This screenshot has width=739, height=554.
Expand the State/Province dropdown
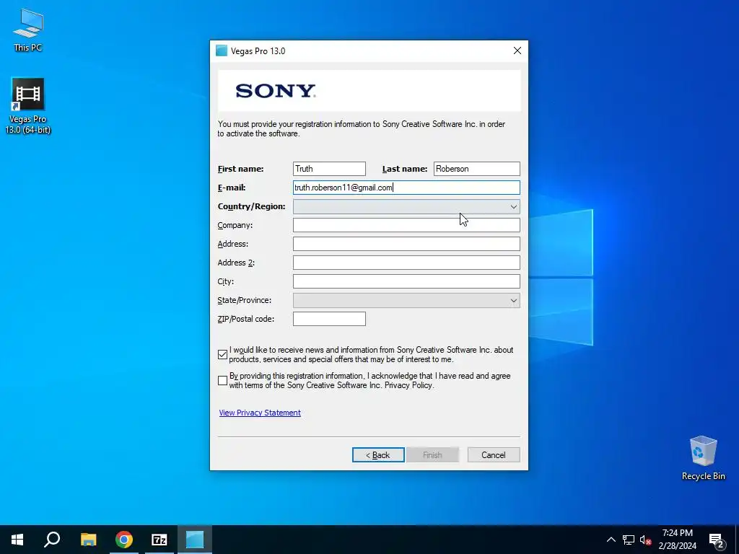(406, 301)
